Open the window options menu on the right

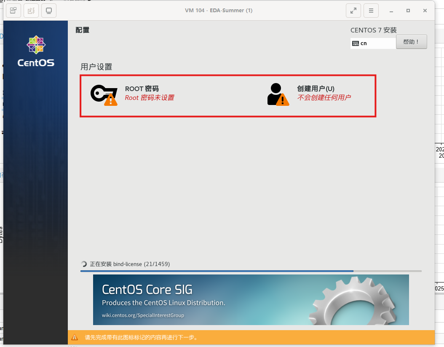point(371,10)
